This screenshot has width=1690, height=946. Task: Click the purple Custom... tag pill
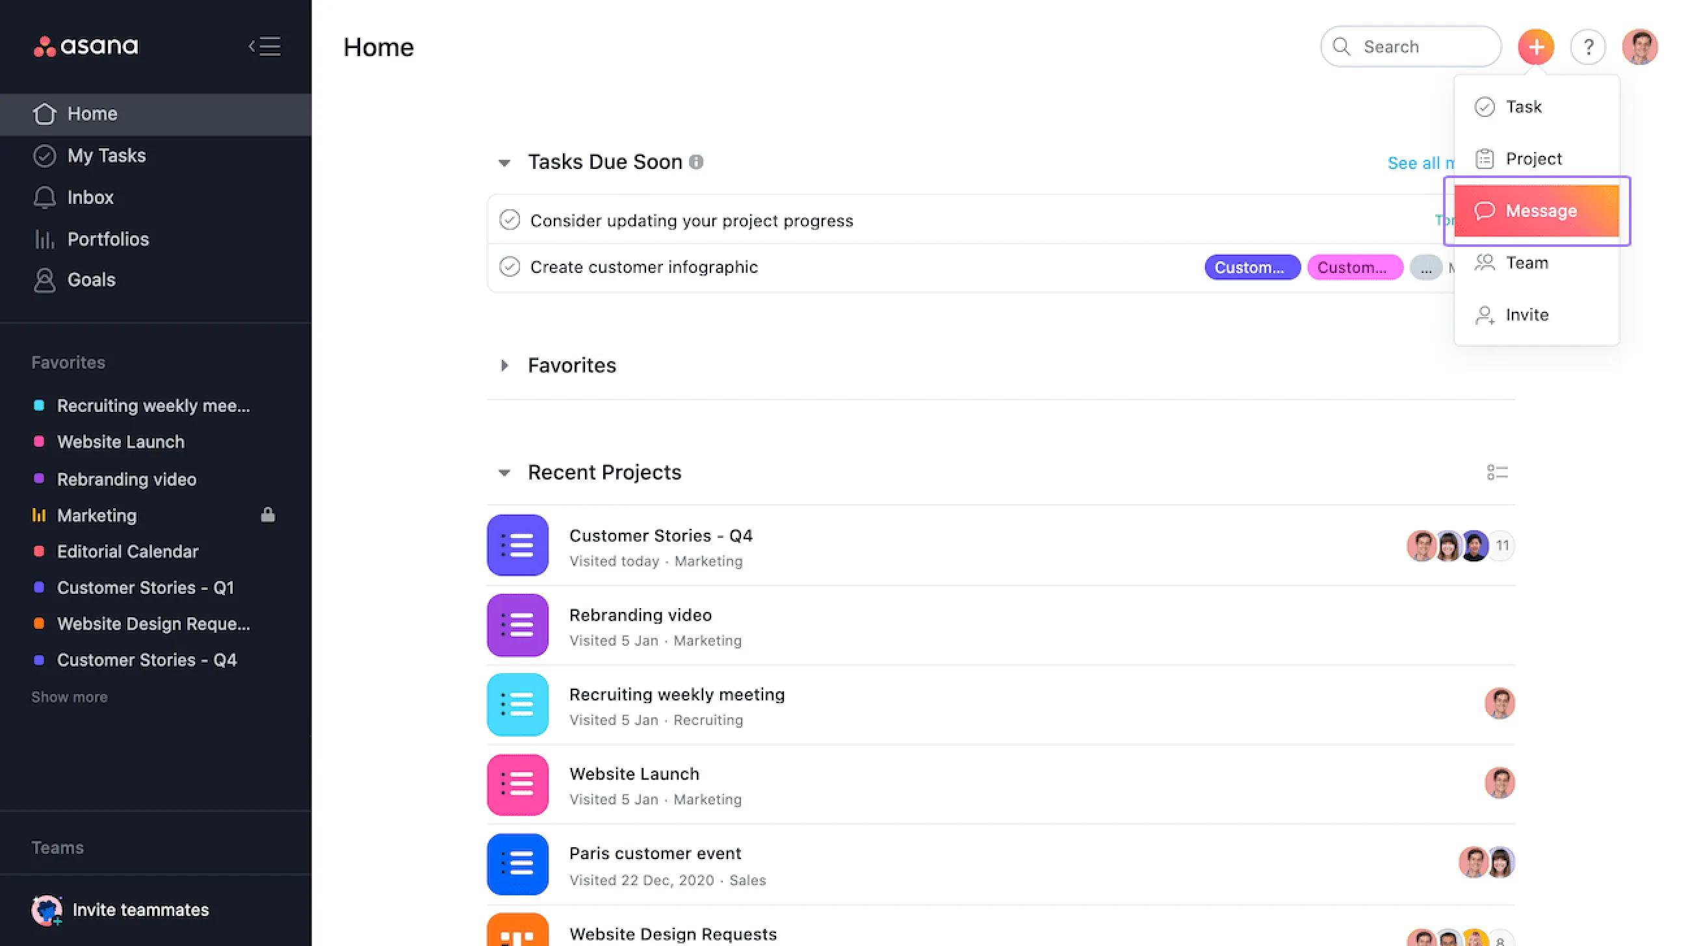pos(1252,268)
